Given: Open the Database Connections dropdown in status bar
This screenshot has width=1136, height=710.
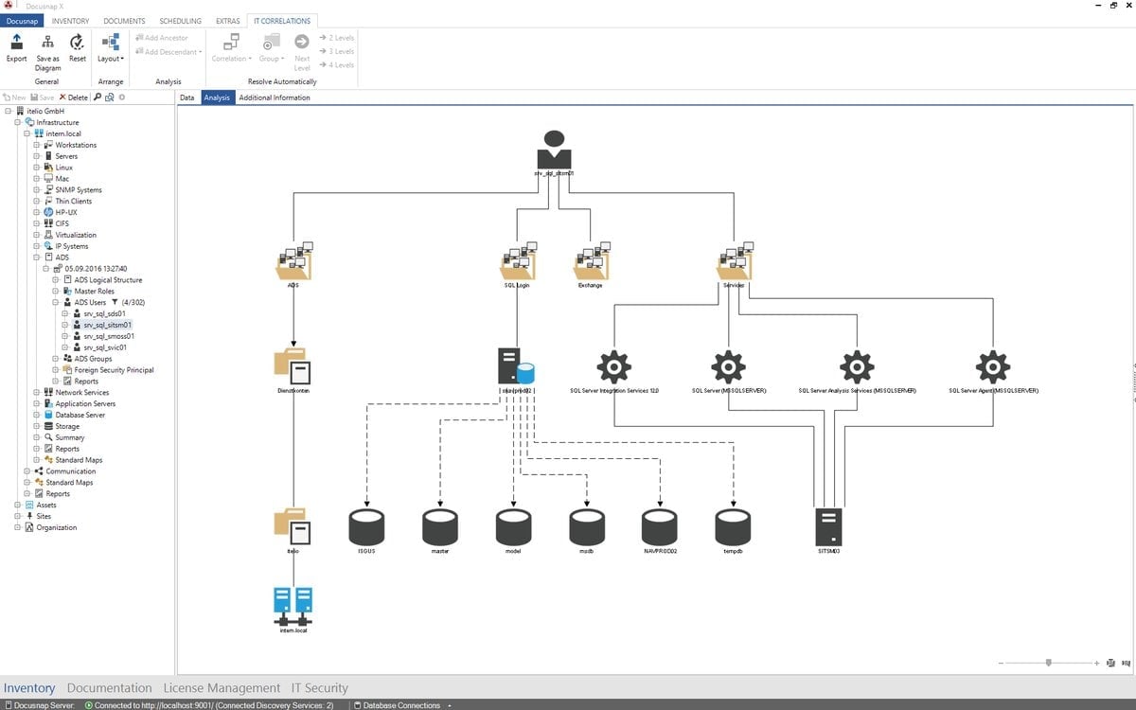Looking at the screenshot, I should click(401, 705).
